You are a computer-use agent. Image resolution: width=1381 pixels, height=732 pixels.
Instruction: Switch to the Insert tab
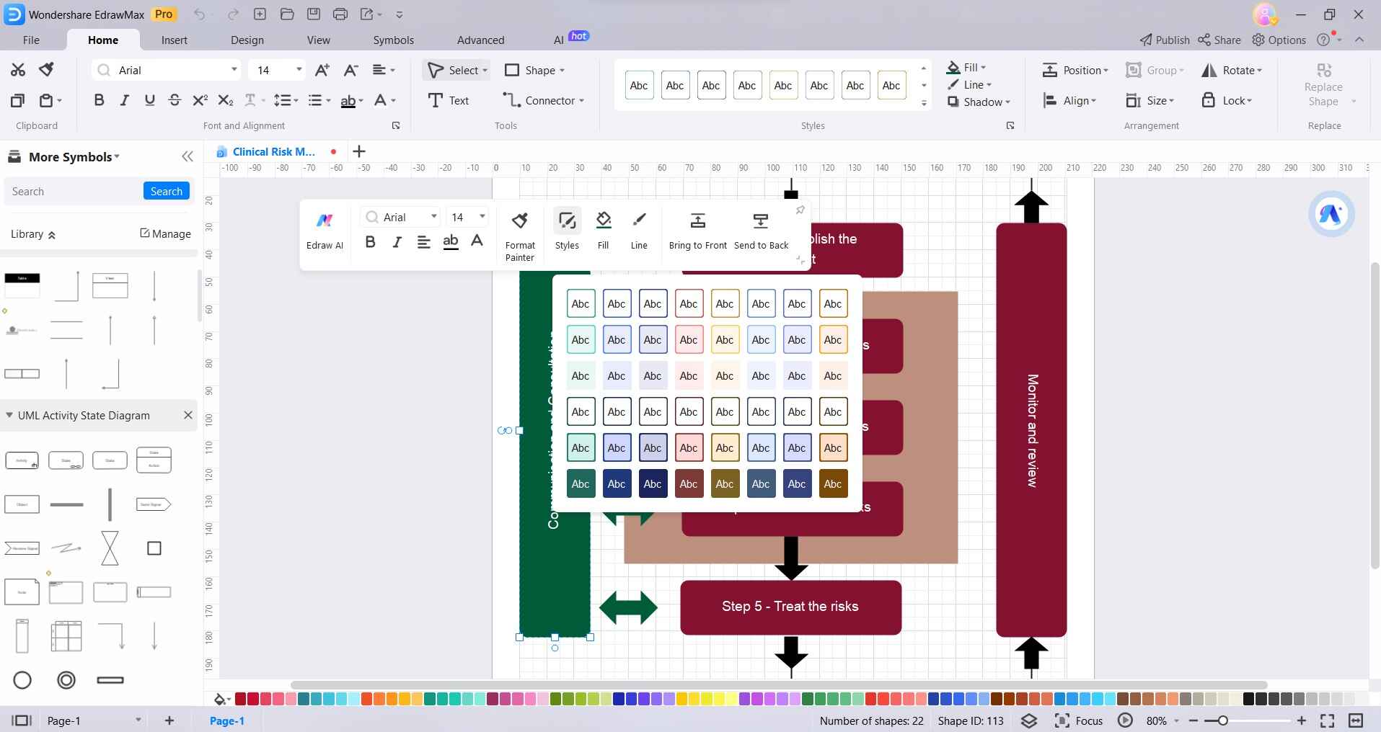pos(175,40)
